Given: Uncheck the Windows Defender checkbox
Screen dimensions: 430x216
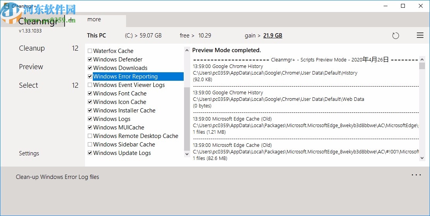Looking at the screenshot, I should click(x=90, y=60).
